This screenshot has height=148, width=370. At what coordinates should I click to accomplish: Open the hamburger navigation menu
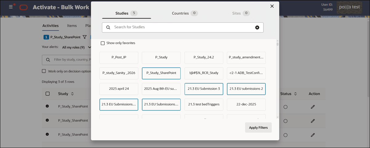coord(11,6)
